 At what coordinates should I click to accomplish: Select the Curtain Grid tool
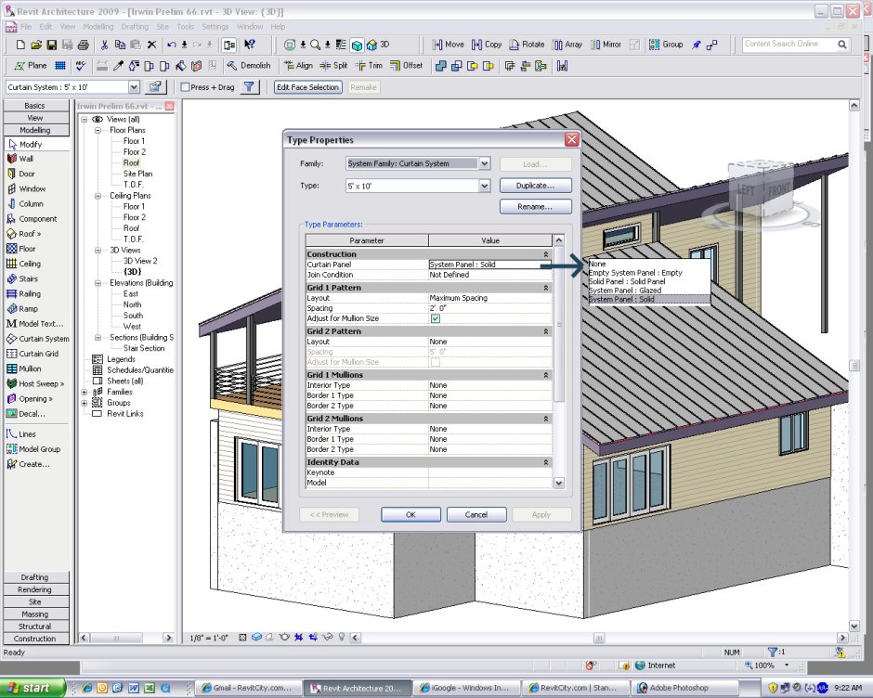33,354
